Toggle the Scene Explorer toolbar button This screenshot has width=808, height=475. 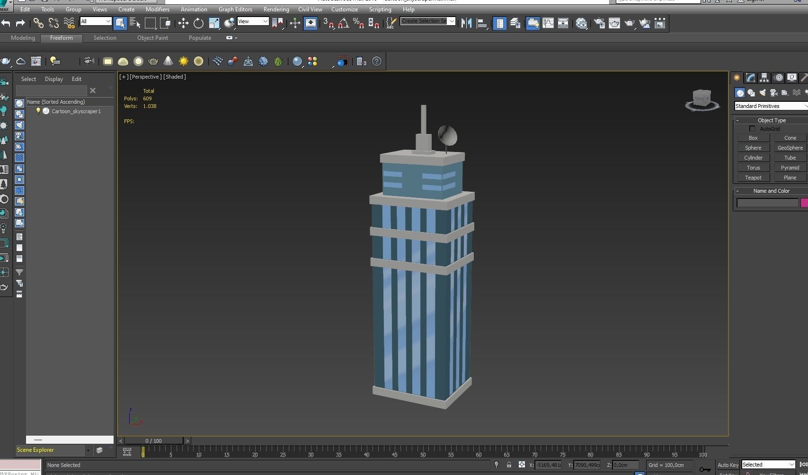pyautogui.click(x=499, y=23)
